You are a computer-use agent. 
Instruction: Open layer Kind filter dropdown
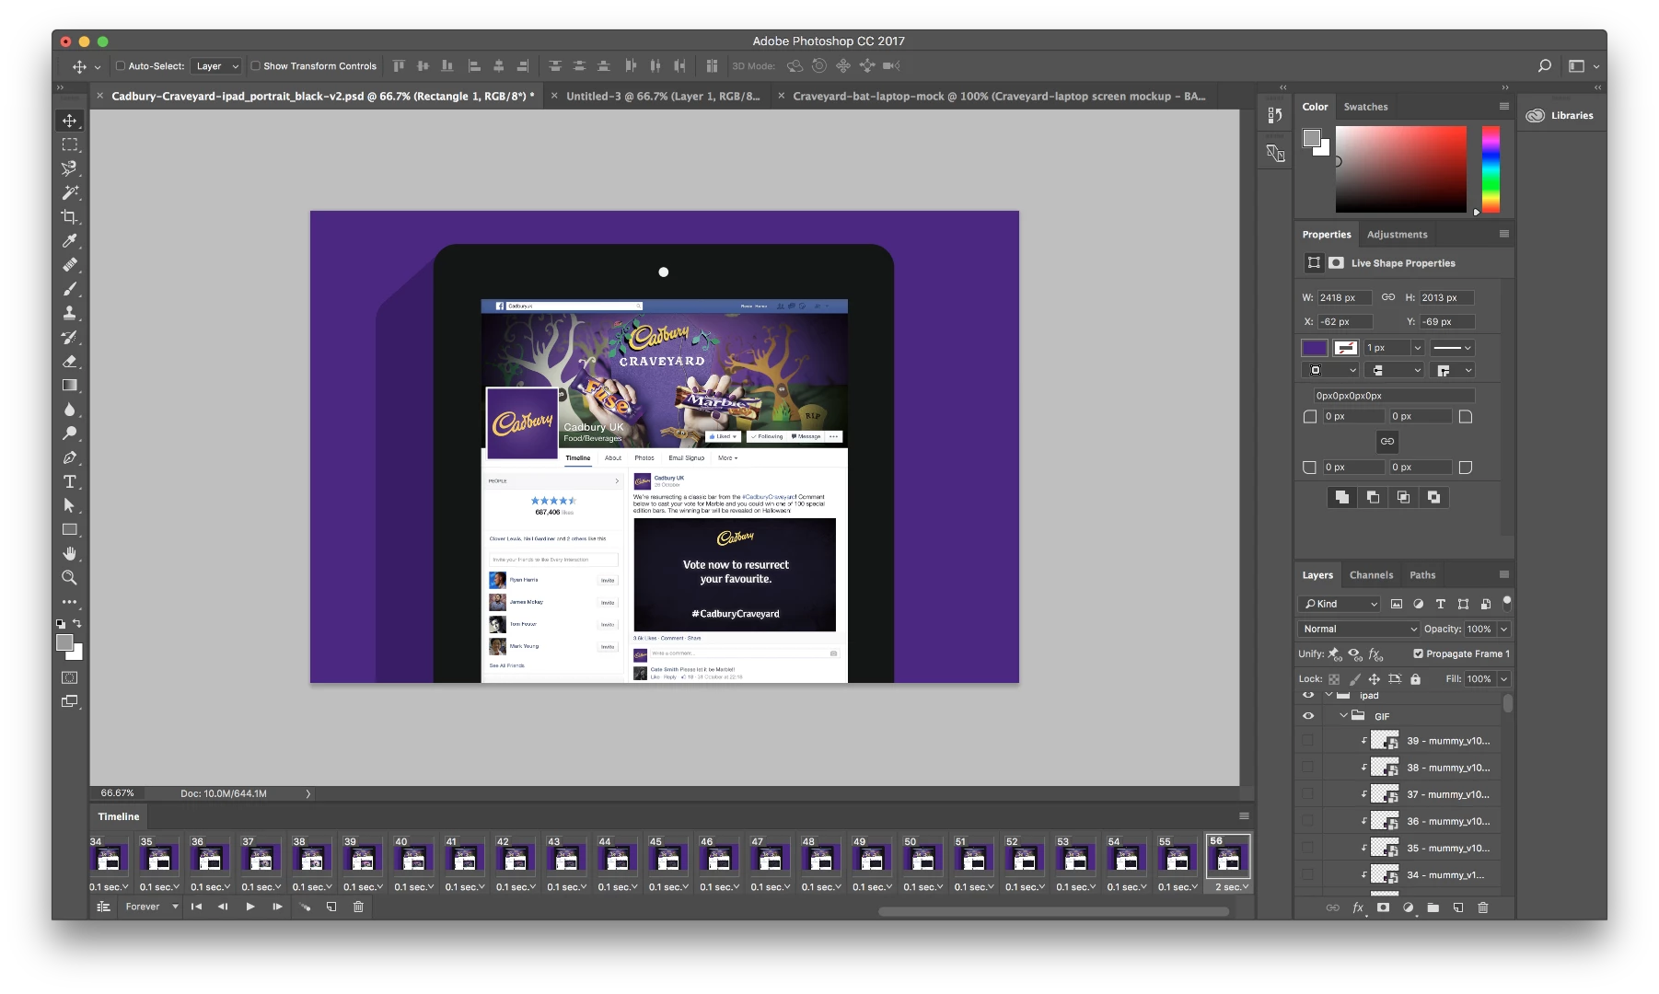1340,604
